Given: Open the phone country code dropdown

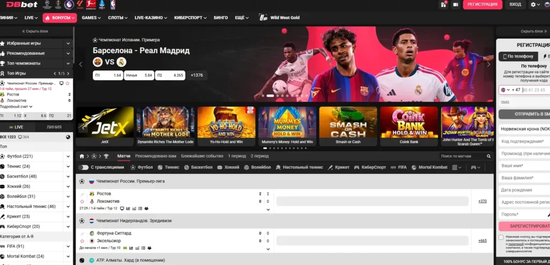Looking at the screenshot, I should (x=506, y=90).
